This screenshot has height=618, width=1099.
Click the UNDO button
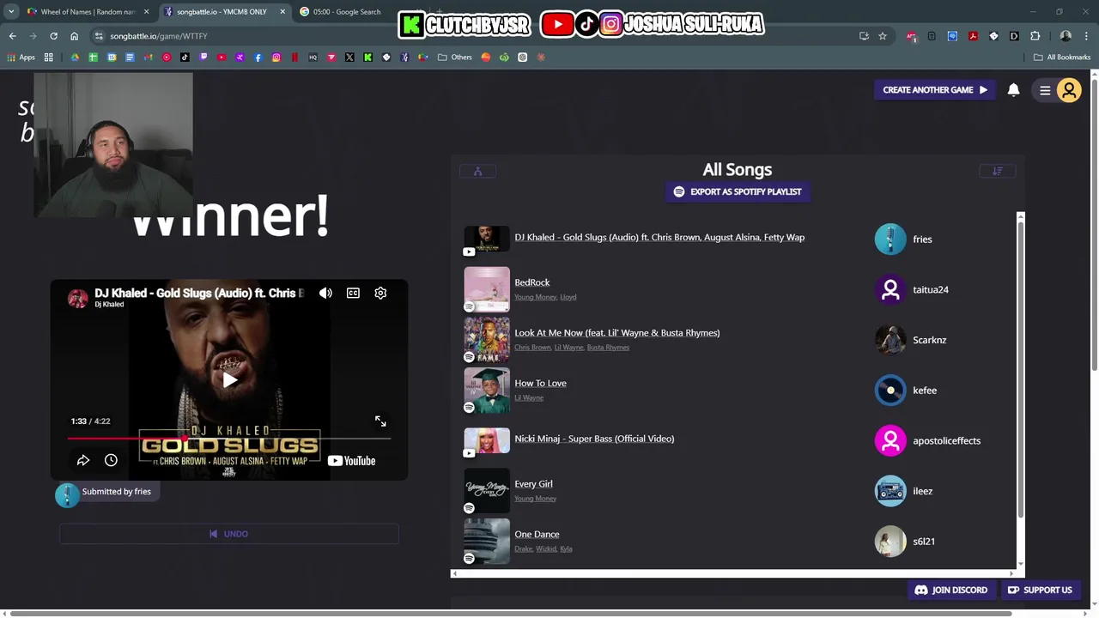[229, 534]
